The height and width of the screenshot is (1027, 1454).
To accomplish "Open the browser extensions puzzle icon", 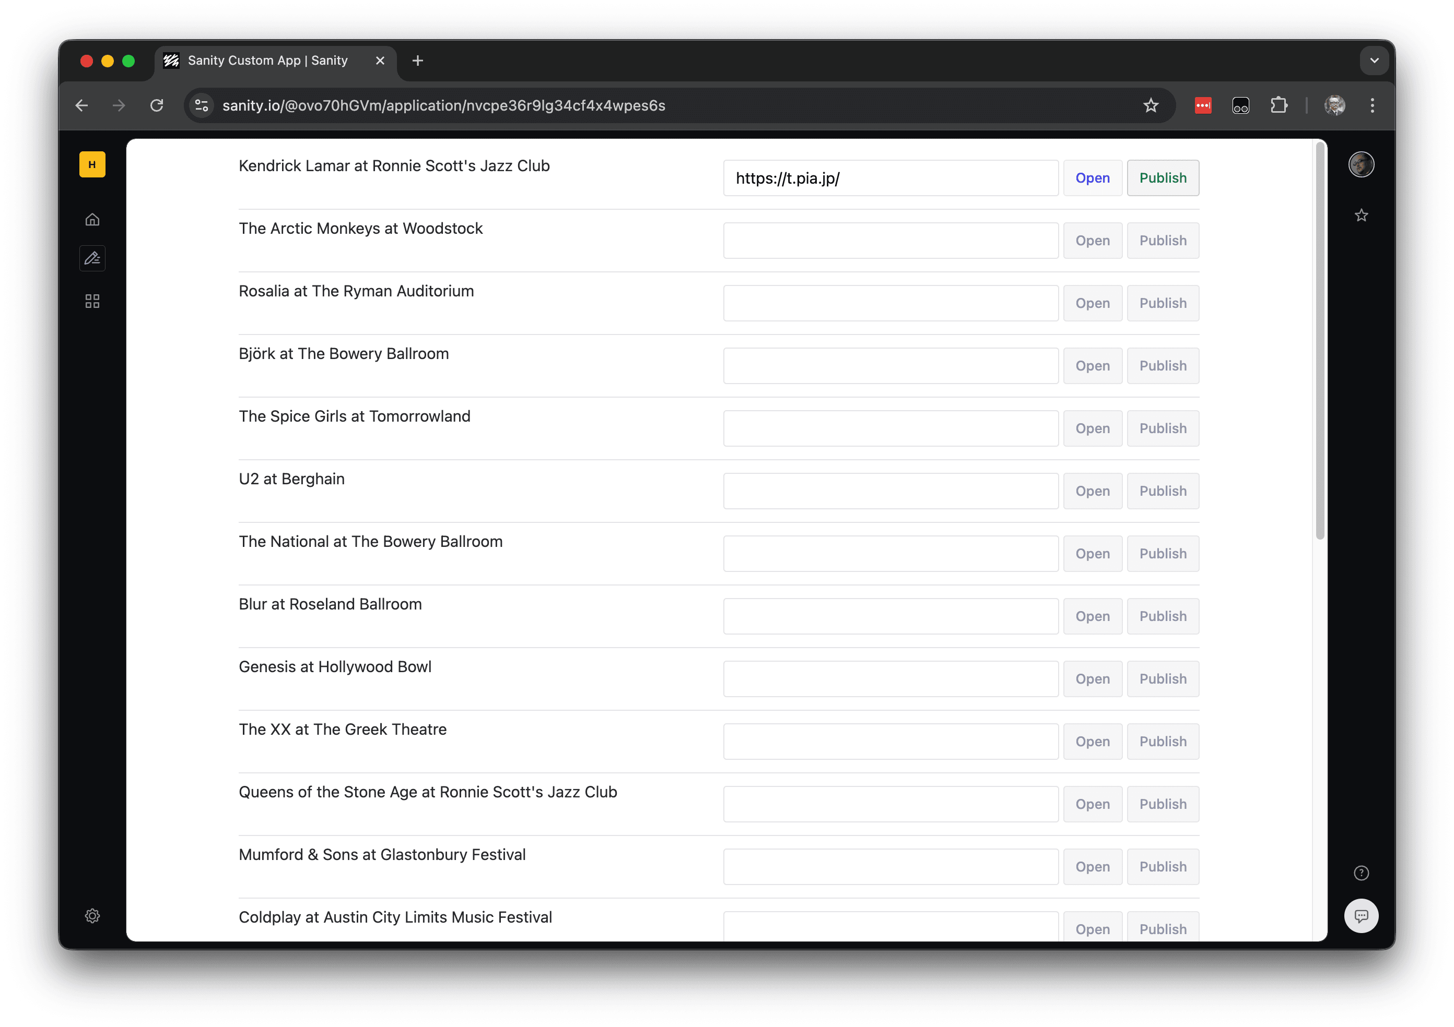I will point(1279,105).
